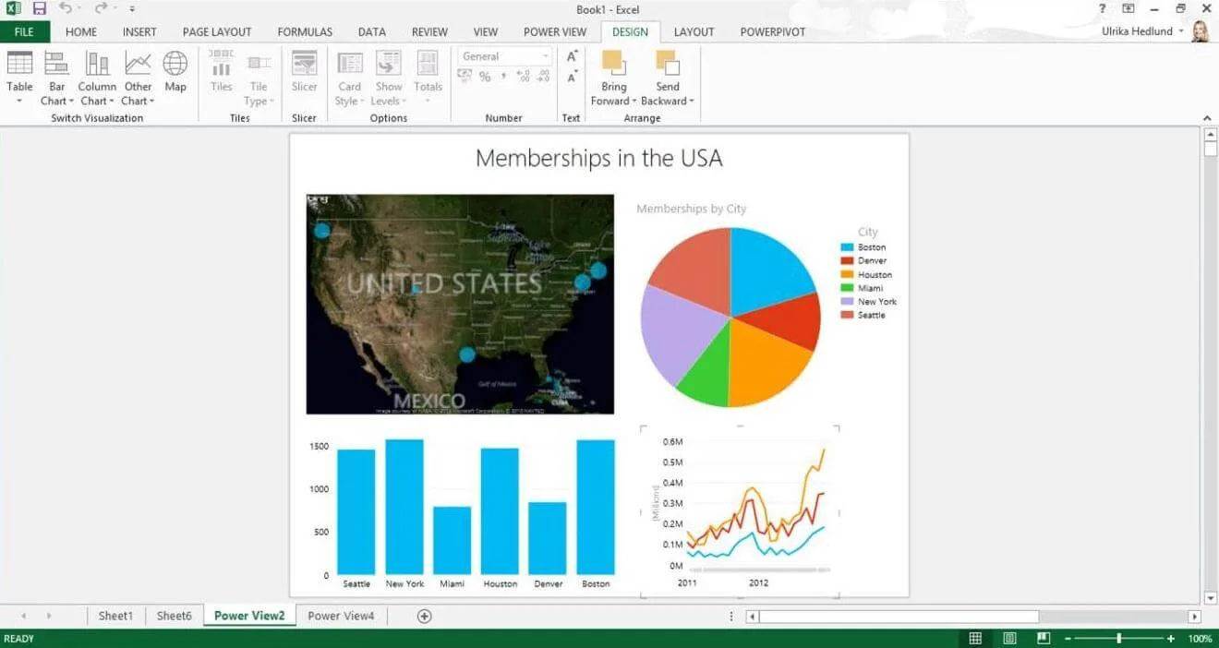Open the Sheet1 worksheet tab
The height and width of the screenshot is (648, 1219).
coord(116,616)
